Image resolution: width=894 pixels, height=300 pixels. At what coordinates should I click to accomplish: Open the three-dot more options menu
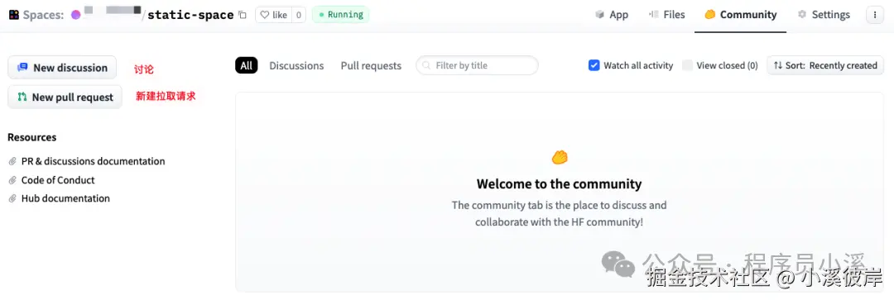point(875,15)
